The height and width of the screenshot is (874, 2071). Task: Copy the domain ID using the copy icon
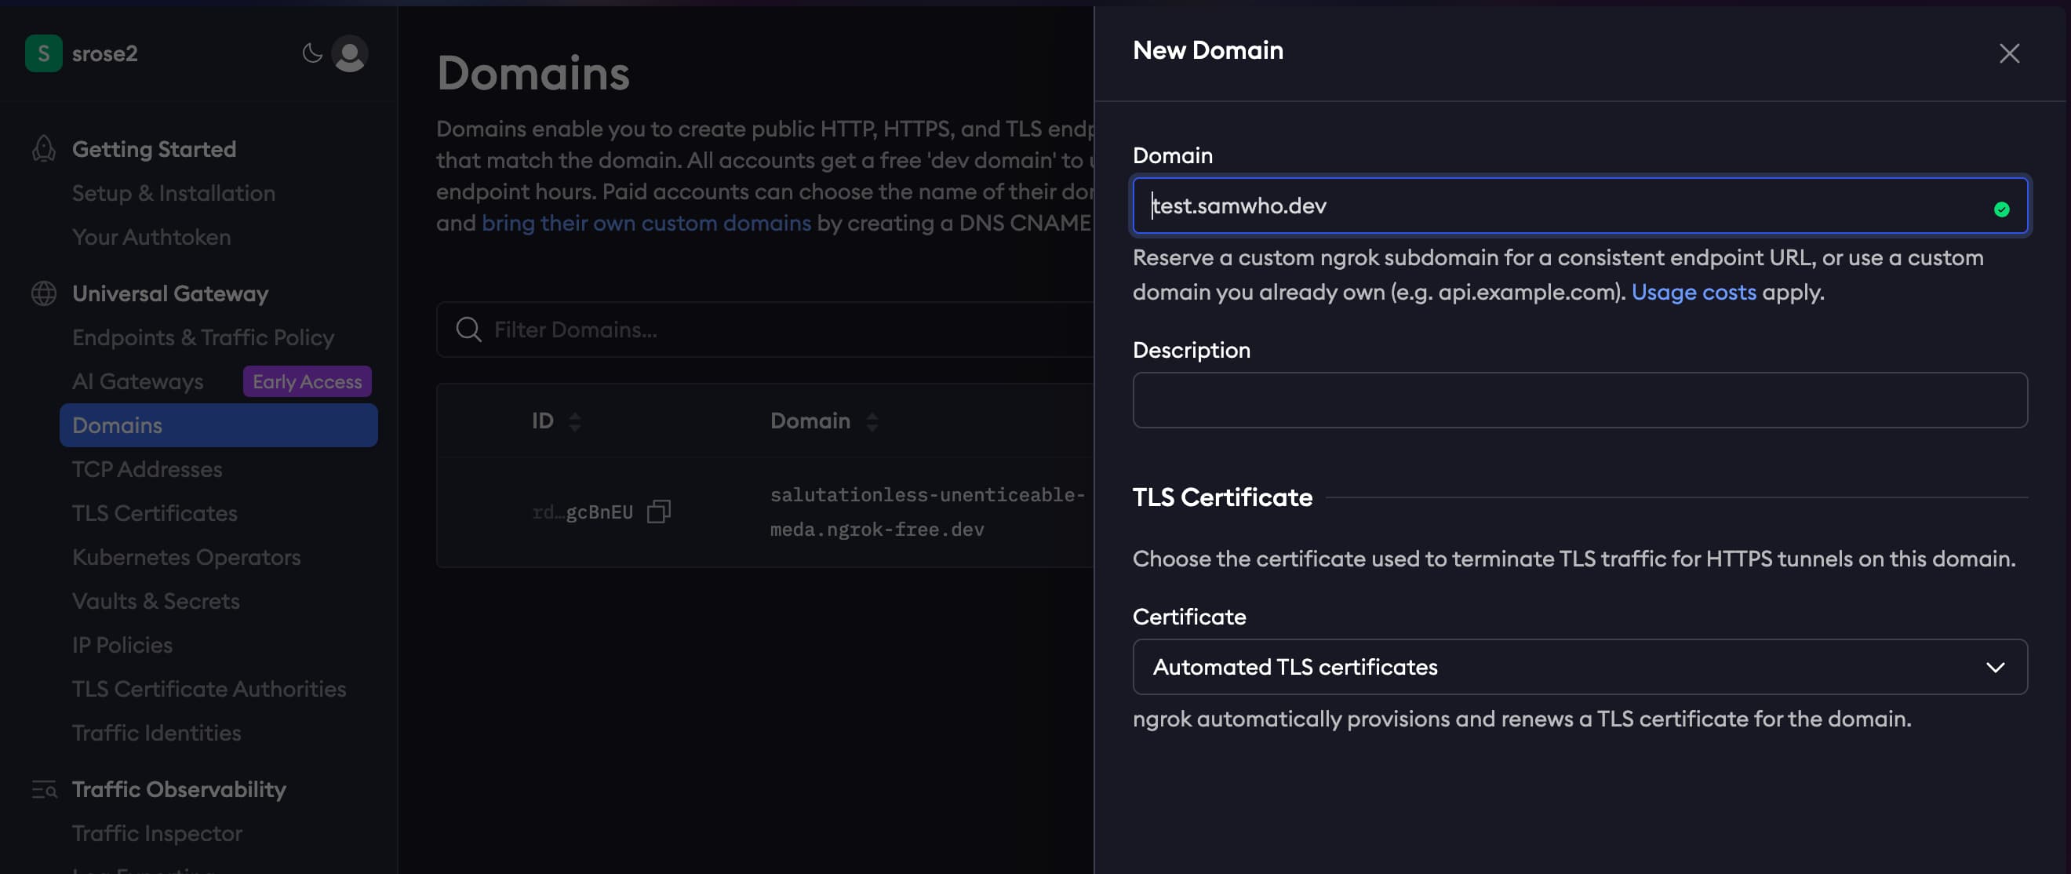pos(657,512)
